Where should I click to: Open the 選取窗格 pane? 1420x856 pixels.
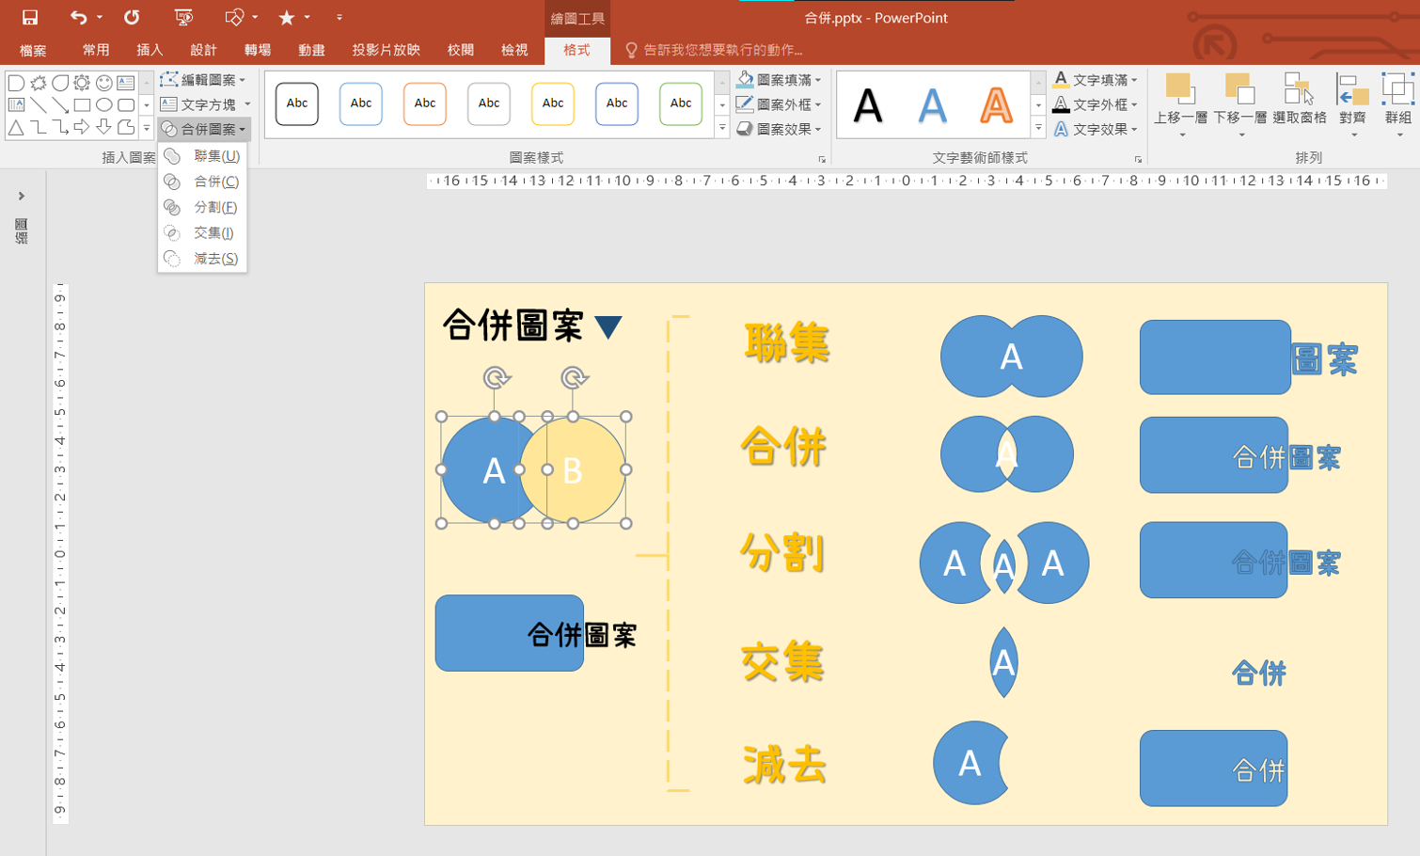click(x=1300, y=100)
